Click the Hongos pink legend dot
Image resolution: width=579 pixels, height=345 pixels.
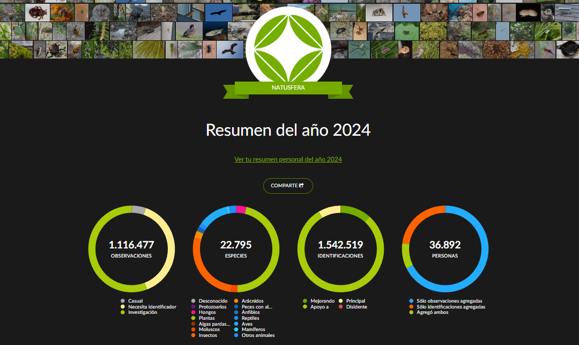[x=194, y=312]
